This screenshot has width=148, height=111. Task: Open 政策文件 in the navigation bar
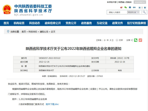point(118,23)
